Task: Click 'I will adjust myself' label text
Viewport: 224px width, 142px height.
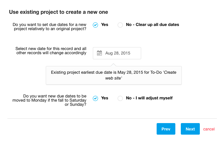Action: [x=154, y=98]
